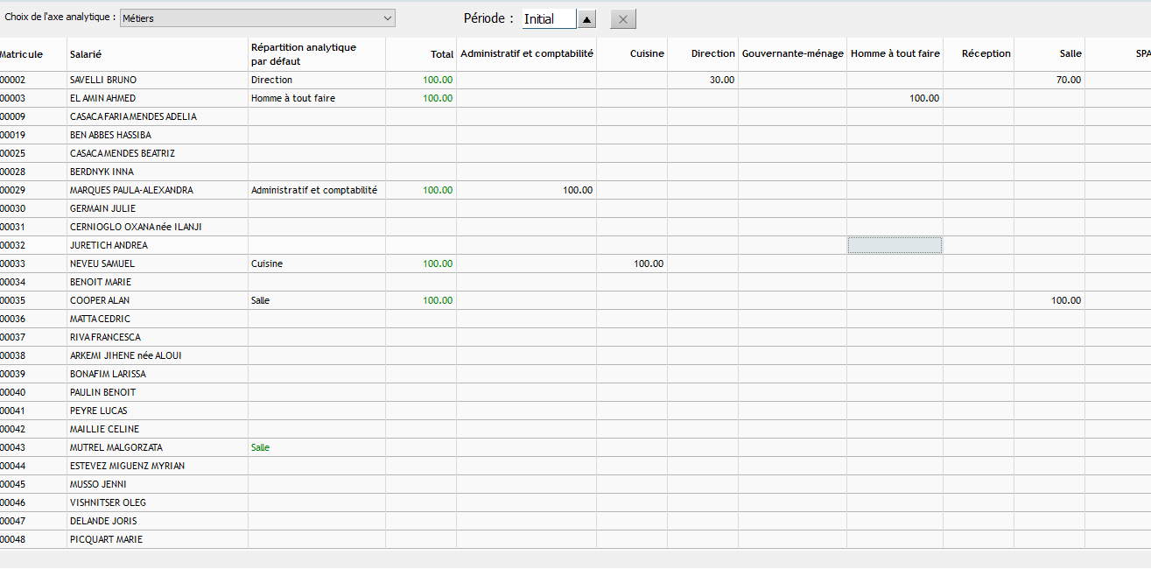Click matricule 00029
This screenshot has height=569, width=1151.
13,190
